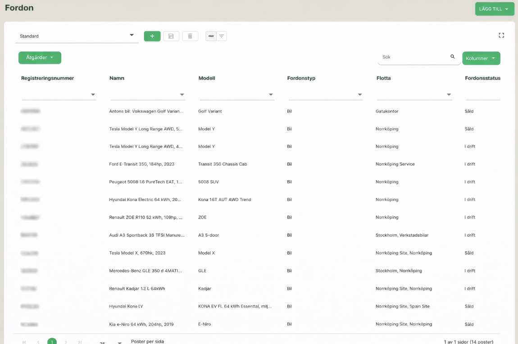Open the Flotta filter dropdown
This screenshot has width=518, height=344.
tap(449, 95)
